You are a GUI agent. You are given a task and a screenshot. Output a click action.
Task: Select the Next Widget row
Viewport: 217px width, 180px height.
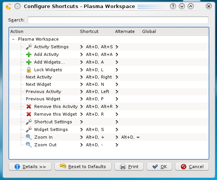[109, 84]
